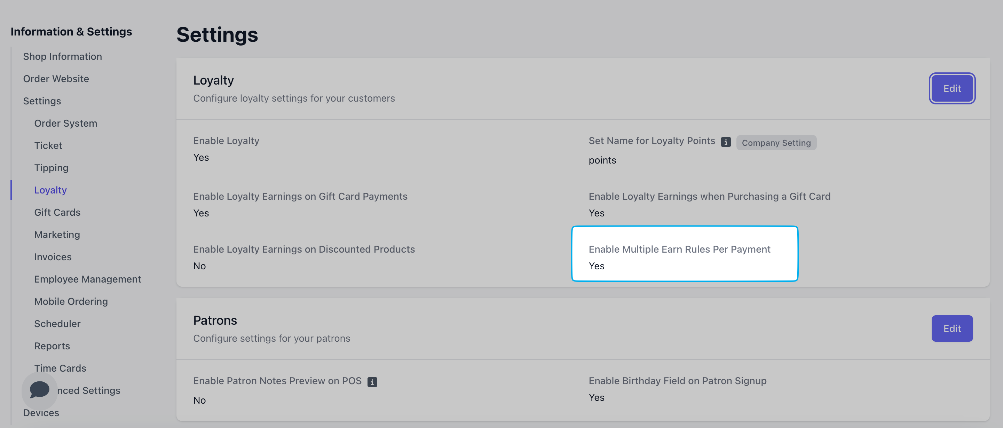Open Gift Cards settings
The image size is (1003, 428).
pos(57,212)
